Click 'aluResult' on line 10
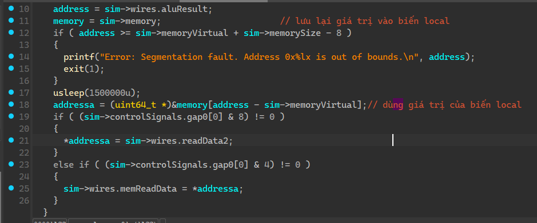 (184, 9)
